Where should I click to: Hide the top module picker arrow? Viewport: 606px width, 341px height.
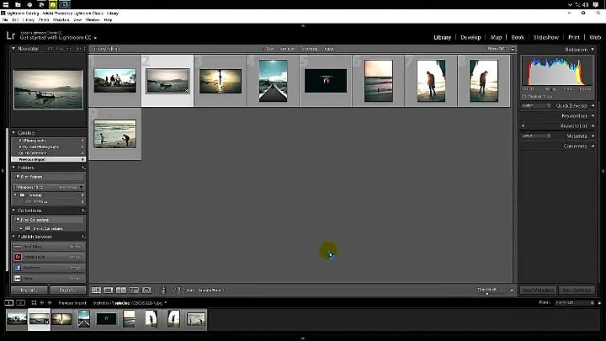(x=303, y=26)
